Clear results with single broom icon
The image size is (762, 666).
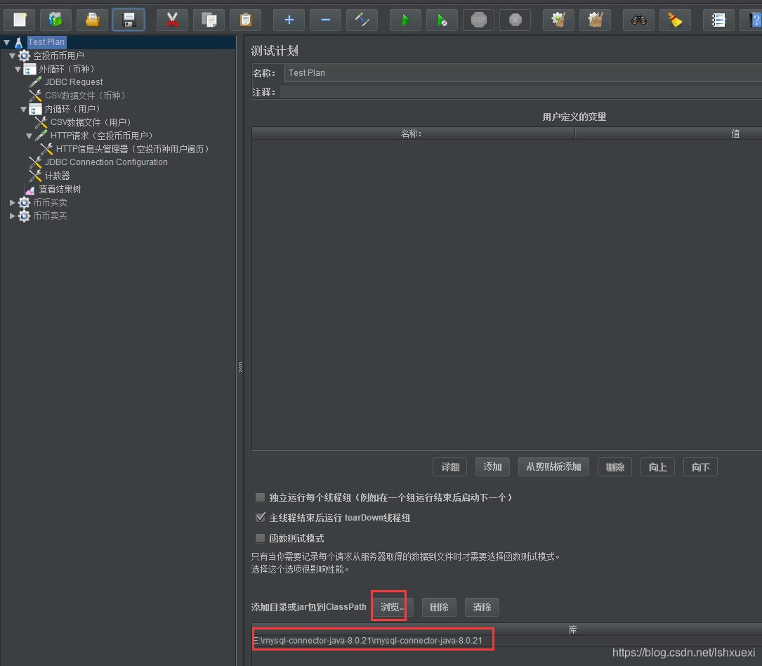click(x=559, y=20)
